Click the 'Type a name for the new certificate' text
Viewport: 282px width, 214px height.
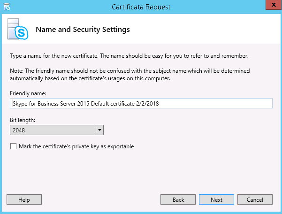coord(129,56)
